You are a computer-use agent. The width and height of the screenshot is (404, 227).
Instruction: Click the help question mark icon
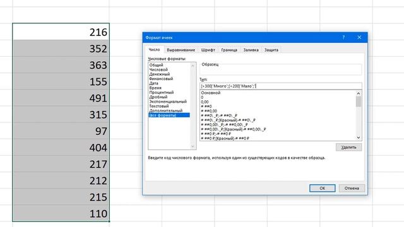[x=343, y=37]
